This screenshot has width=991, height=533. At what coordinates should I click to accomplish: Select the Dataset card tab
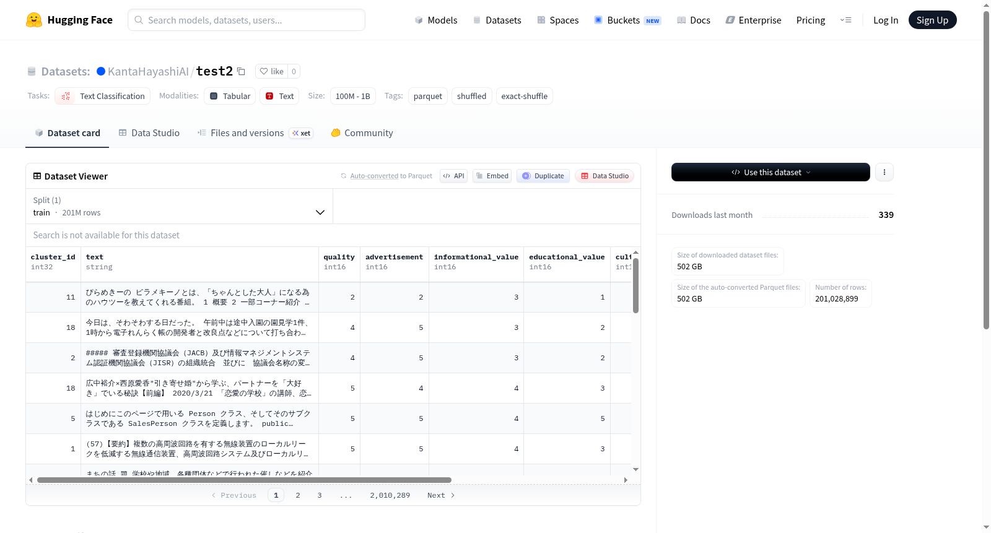[x=68, y=133]
